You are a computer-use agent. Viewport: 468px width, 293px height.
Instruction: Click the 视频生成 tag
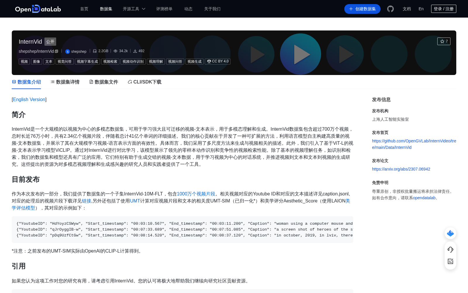(195, 62)
